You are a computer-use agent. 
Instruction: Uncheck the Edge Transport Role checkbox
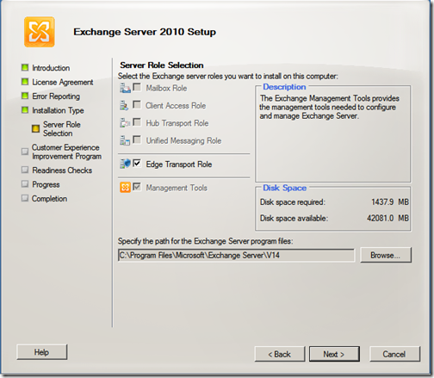(x=137, y=164)
